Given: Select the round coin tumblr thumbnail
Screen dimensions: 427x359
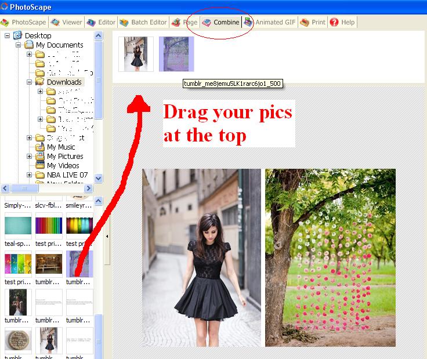Looking at the screenshot, I should point(18,340).
